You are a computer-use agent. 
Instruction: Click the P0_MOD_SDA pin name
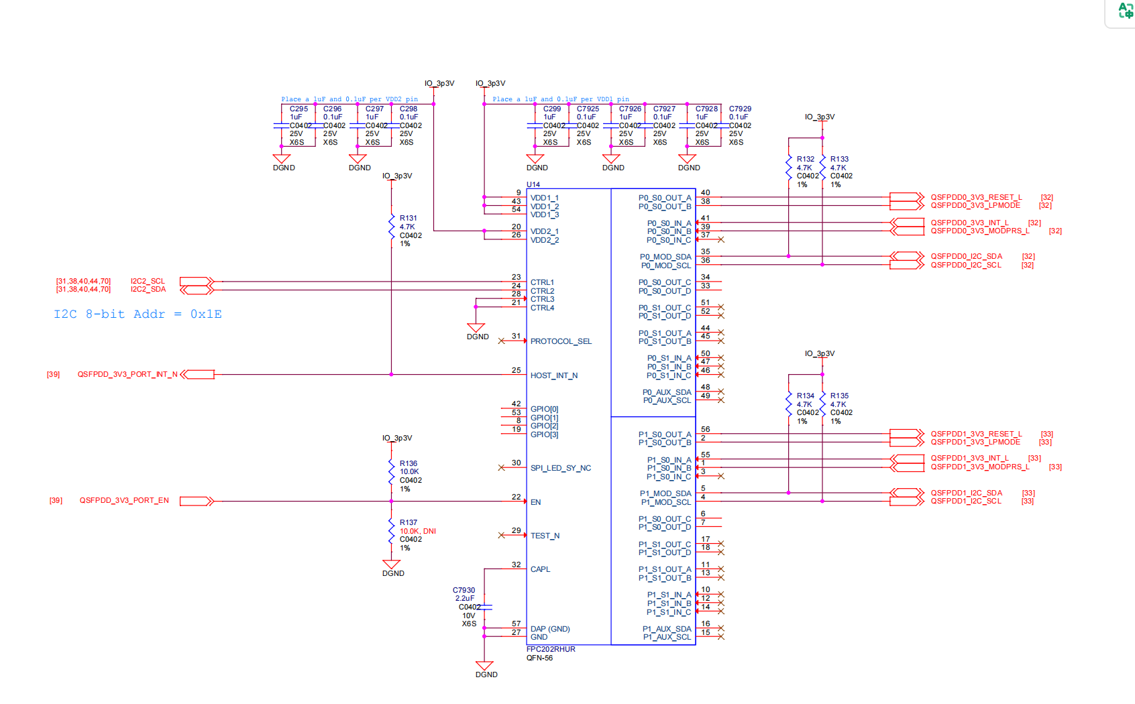[665, 257]
